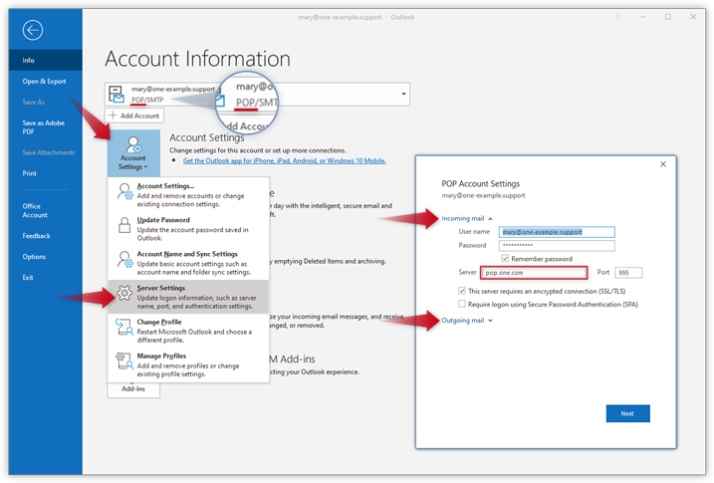Choose Update Password from menu
The image size is (714, 483).
click(x=188, y=228)
